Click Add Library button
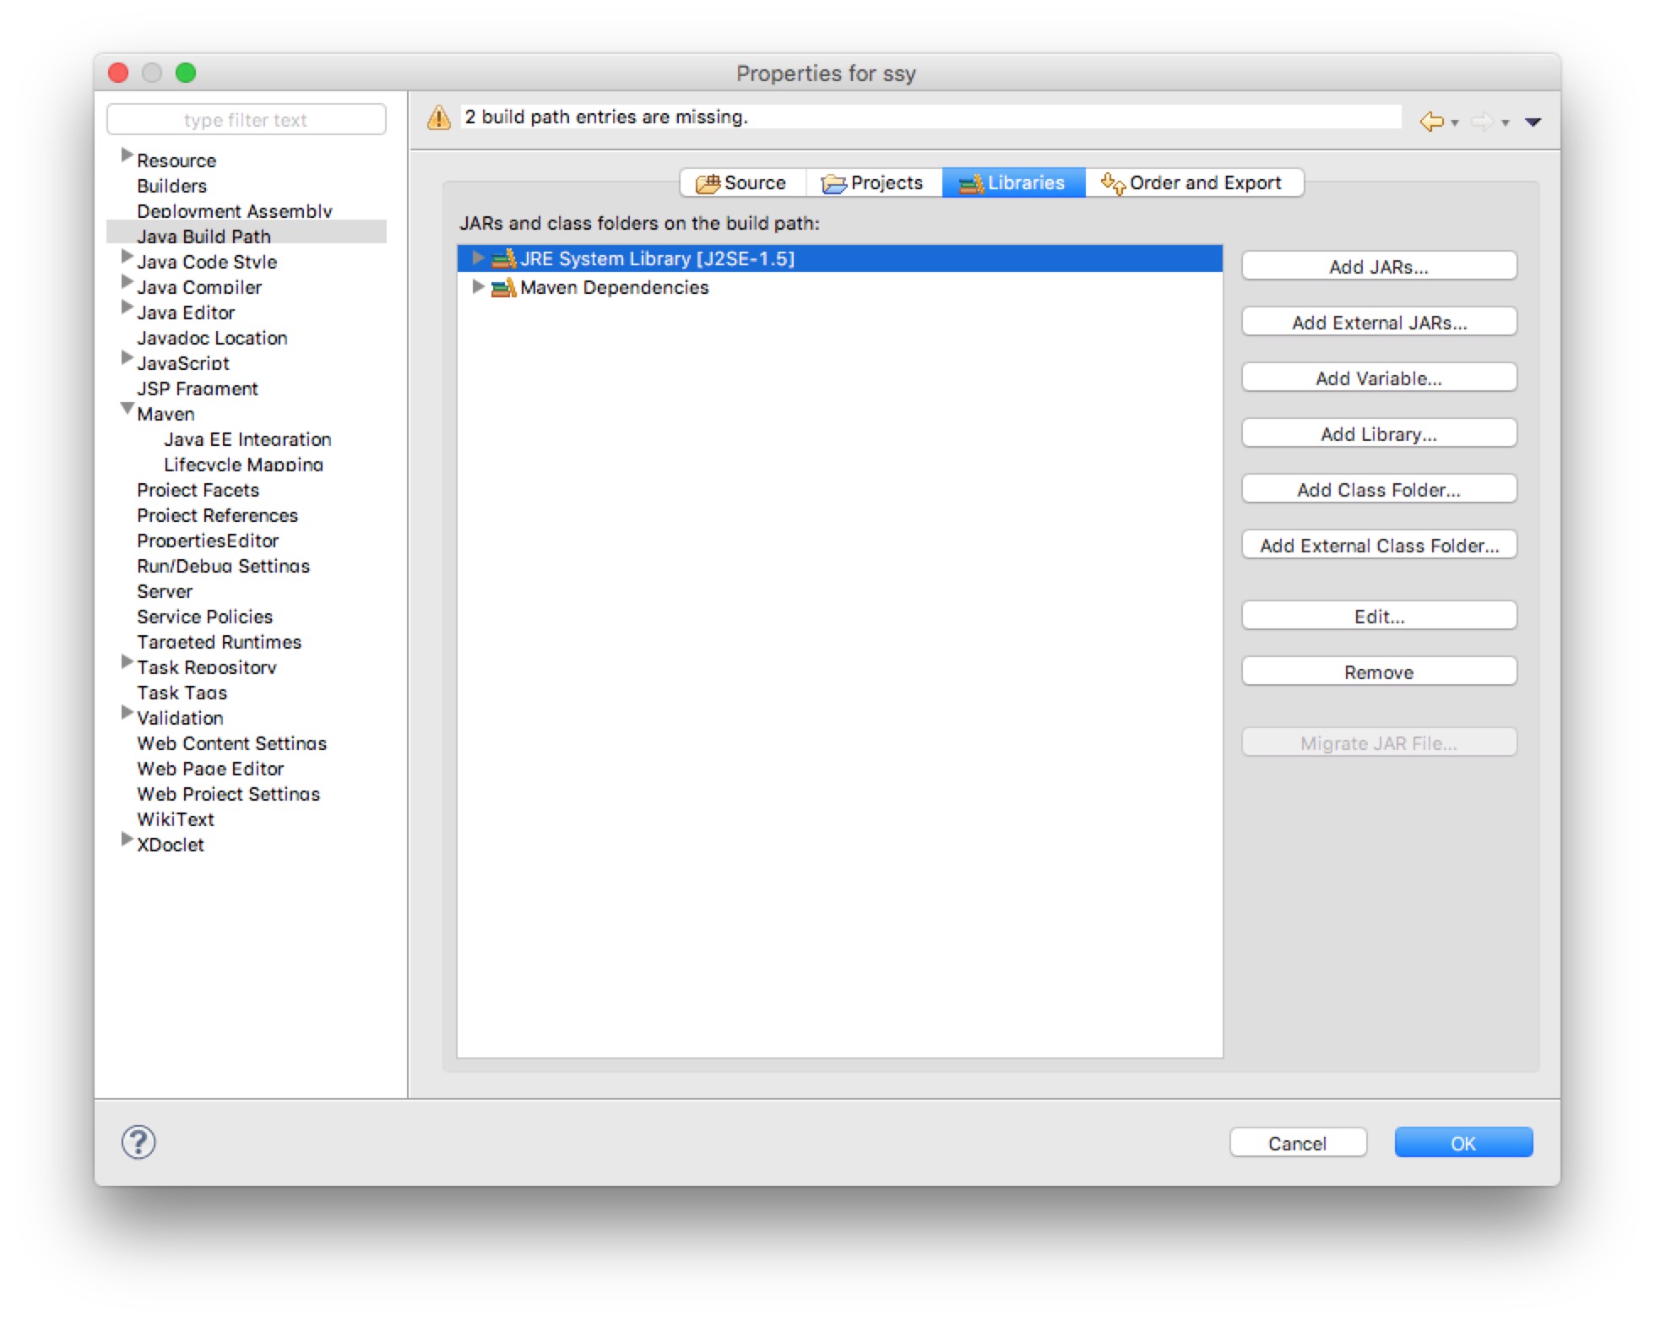The height and width of the screenshot is (1321, 1655). 1377,434
